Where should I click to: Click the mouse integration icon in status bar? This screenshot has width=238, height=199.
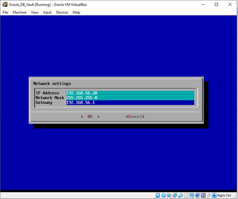[x=209, y=195]
